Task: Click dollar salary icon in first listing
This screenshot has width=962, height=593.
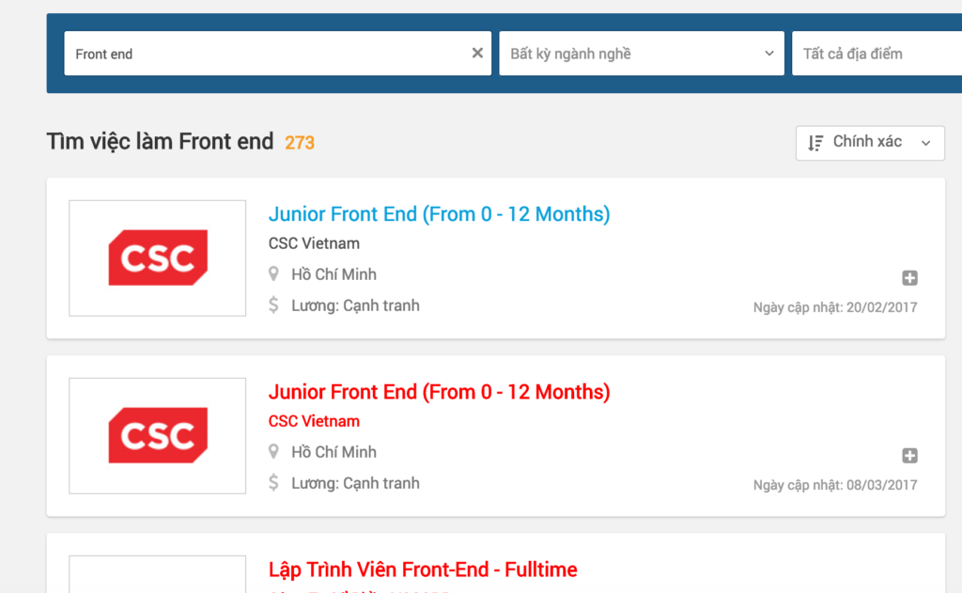Action: pos(273,305)
